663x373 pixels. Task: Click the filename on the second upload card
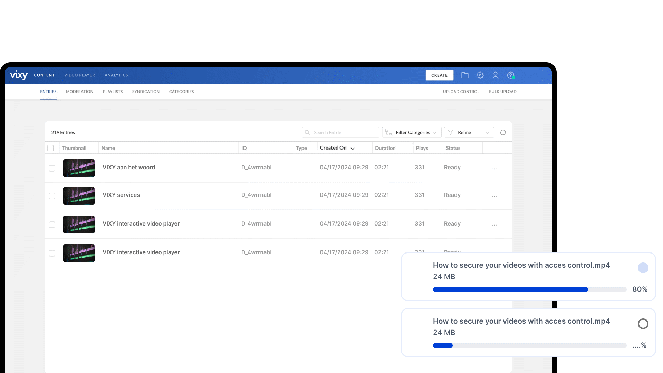pyautogui.click(x=521, y=321)
